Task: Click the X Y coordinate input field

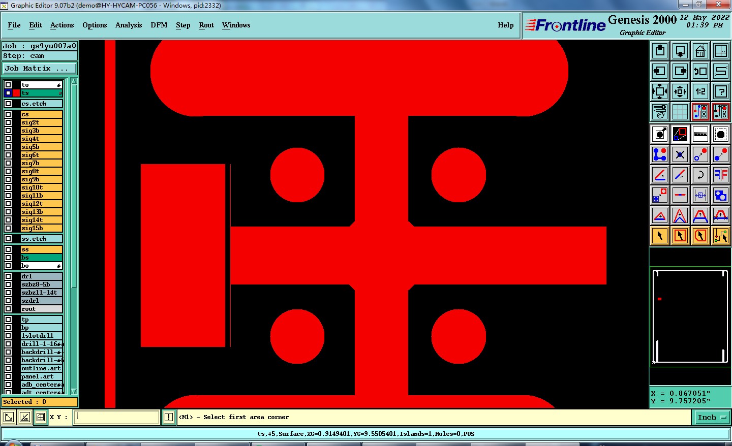Action: point(117,417)
